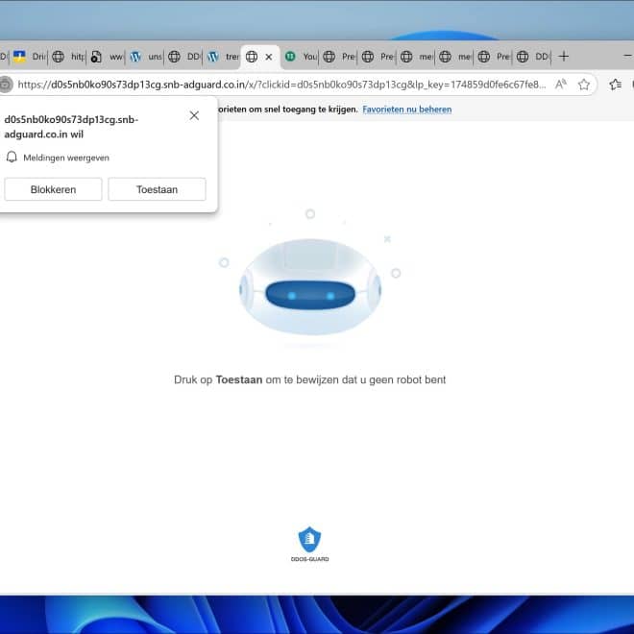Click the Read aloud icon in the address bar
The image size is (634, 634).
[x=561, y=85]
